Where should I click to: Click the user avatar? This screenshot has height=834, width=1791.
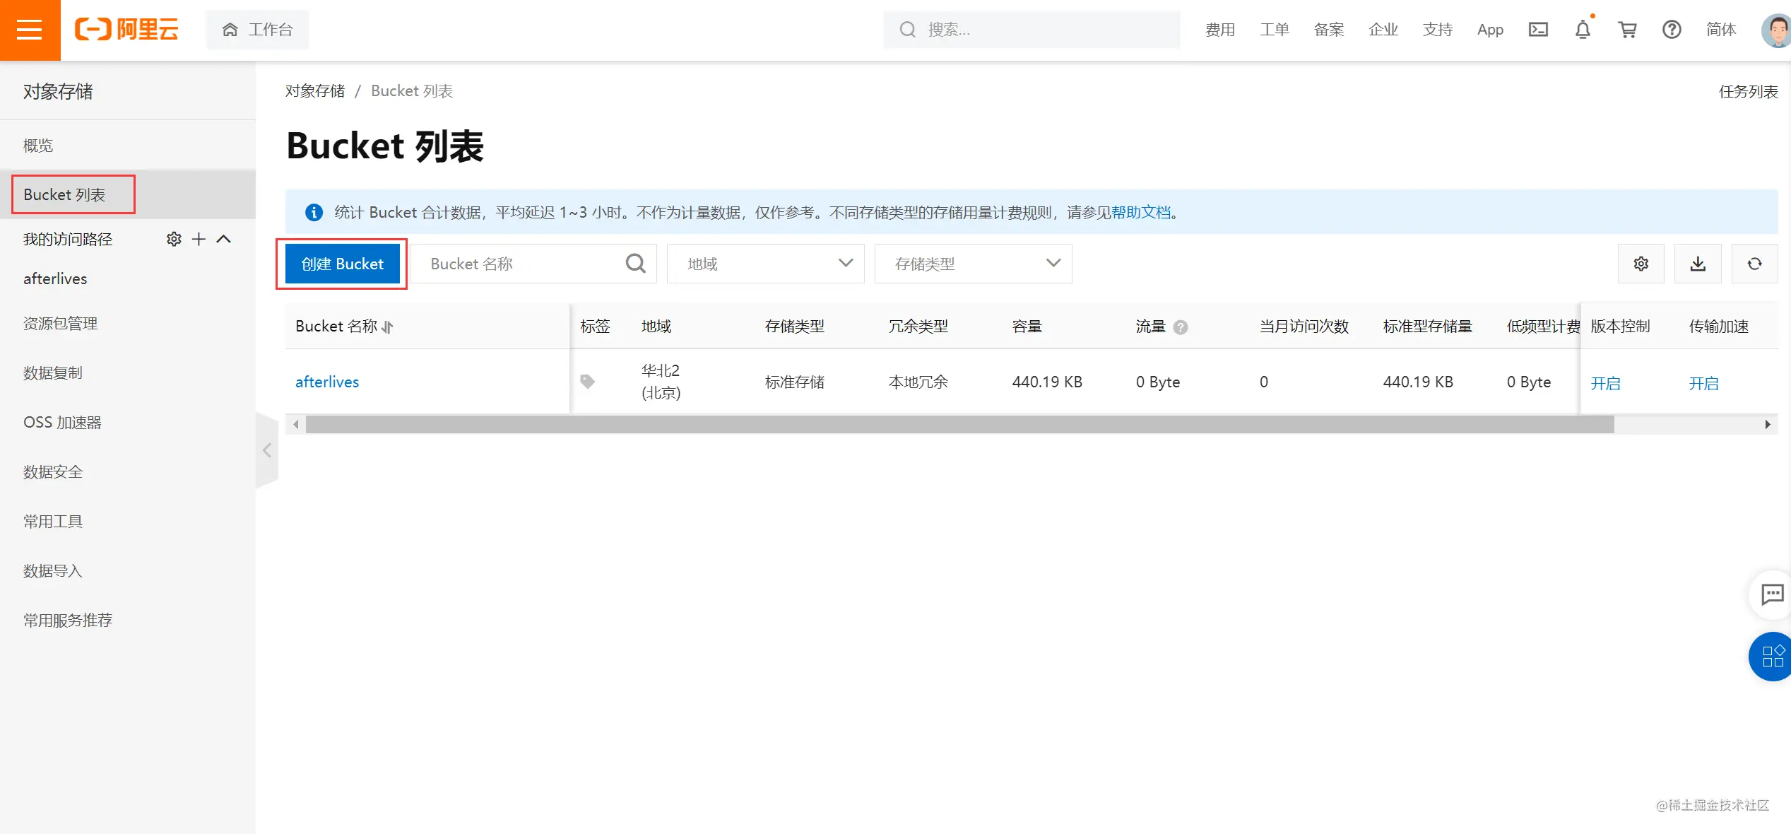[x=1776, y=30]
